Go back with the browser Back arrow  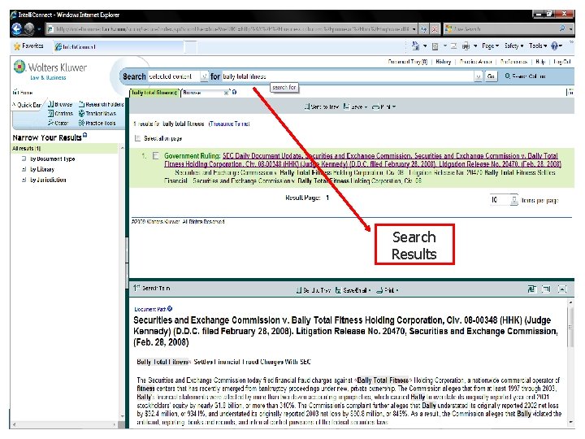[x=16, y=28]
